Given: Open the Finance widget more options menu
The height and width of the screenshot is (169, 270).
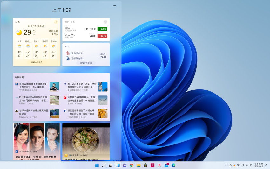Looking at the screenshot, I should point(105,22).
